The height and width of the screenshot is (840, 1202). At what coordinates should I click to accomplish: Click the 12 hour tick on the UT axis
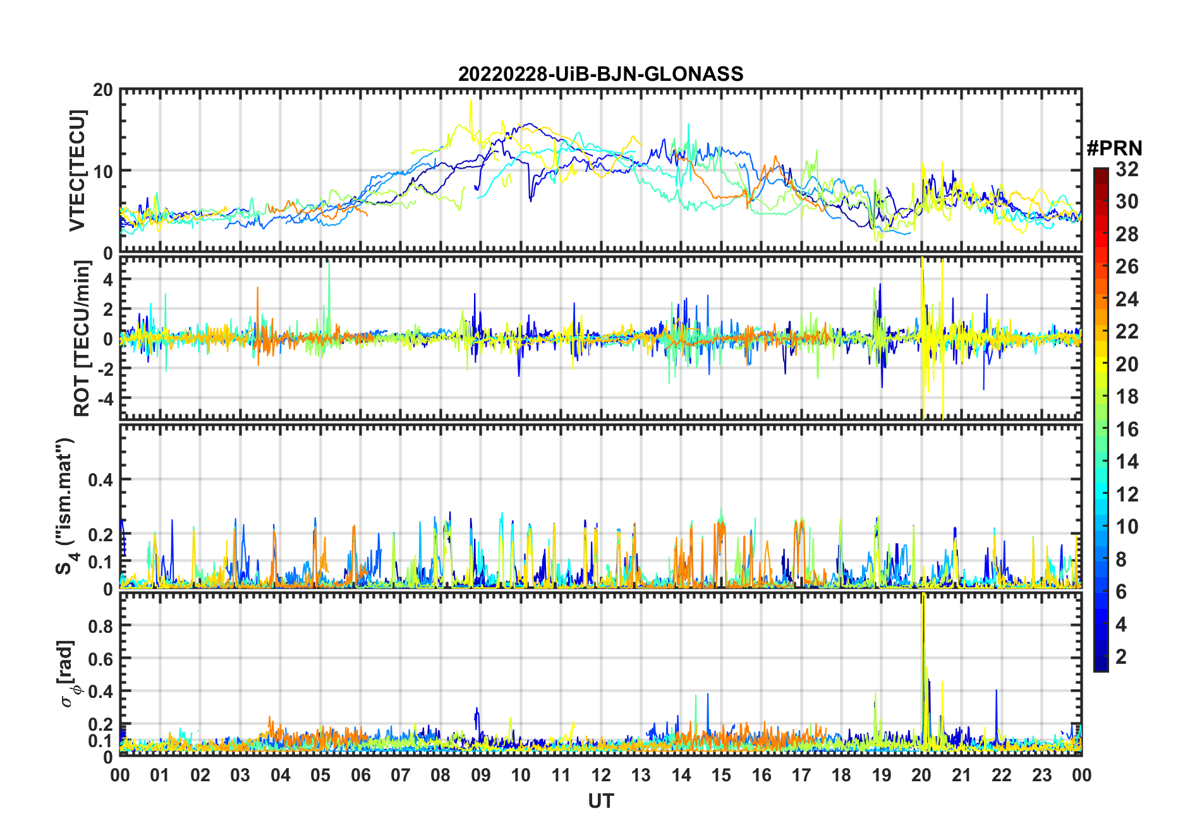pyautogui.click(x=601, y=776)
